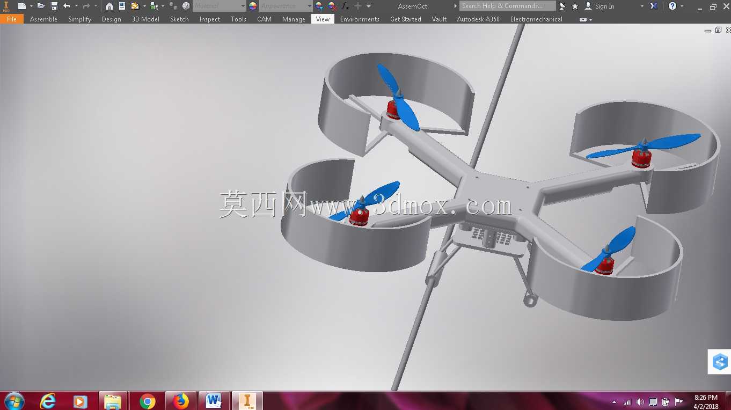This screenshot has width=731, height=410.
Task: Show hidden tray icons arrow
Action: (614, 401)
